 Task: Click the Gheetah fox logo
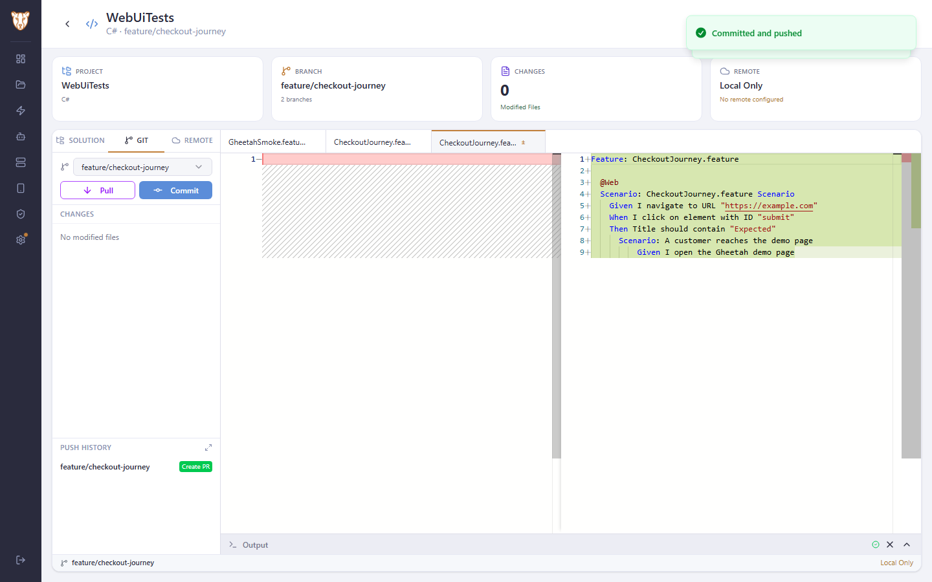[x=20, y=21]
